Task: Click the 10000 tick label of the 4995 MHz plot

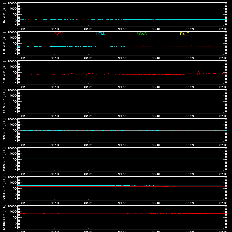Action: pyautogui.click(x=12, y=148)
